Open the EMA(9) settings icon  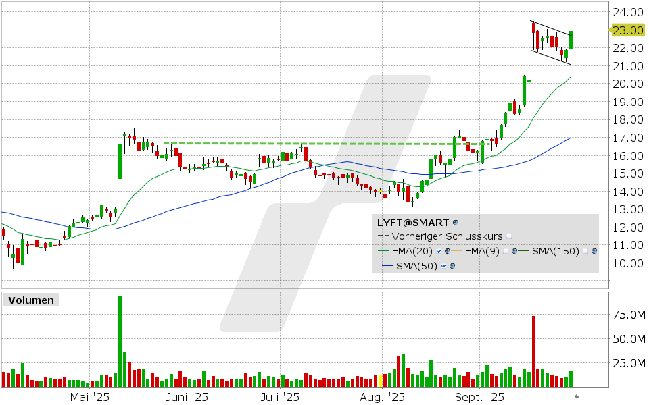(x=514, y=251)
